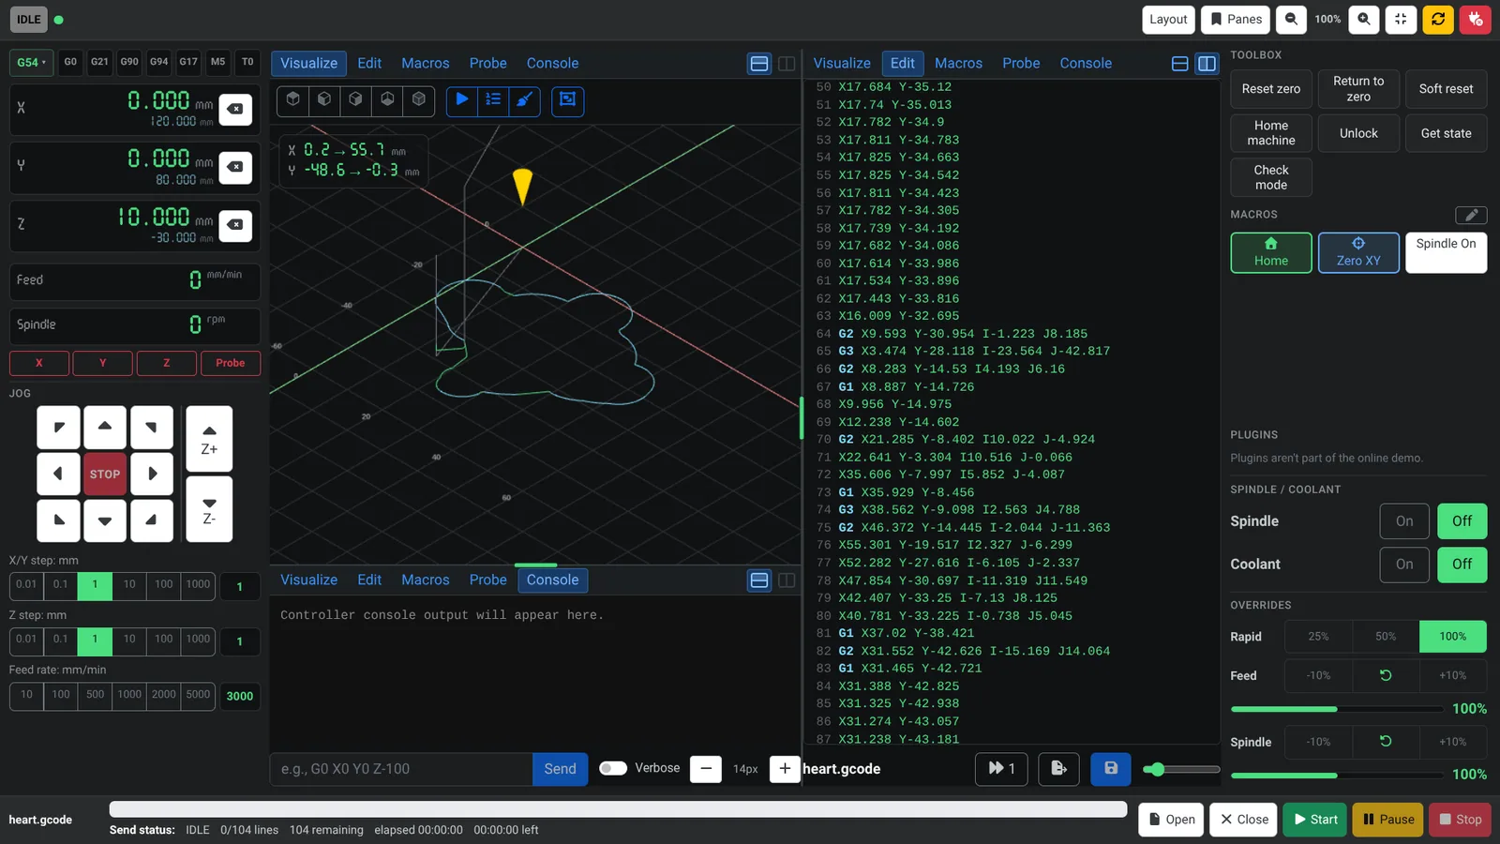Click the red disconnect plug icon
1500x844 pixels.
[x=1475, y=20]
